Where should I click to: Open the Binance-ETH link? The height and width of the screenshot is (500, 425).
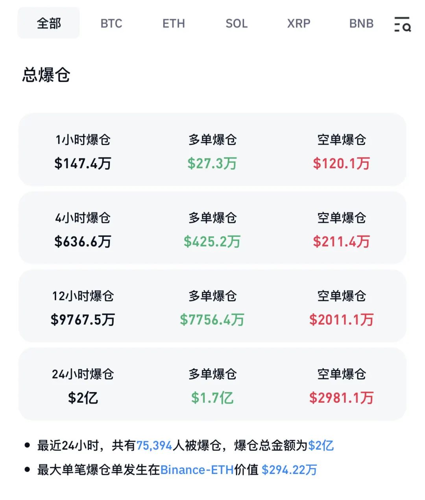[197, 470]
